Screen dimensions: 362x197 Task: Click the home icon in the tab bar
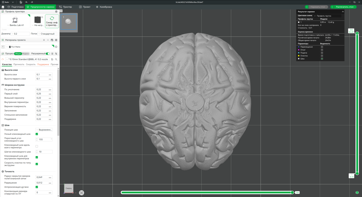click(3, 7)
